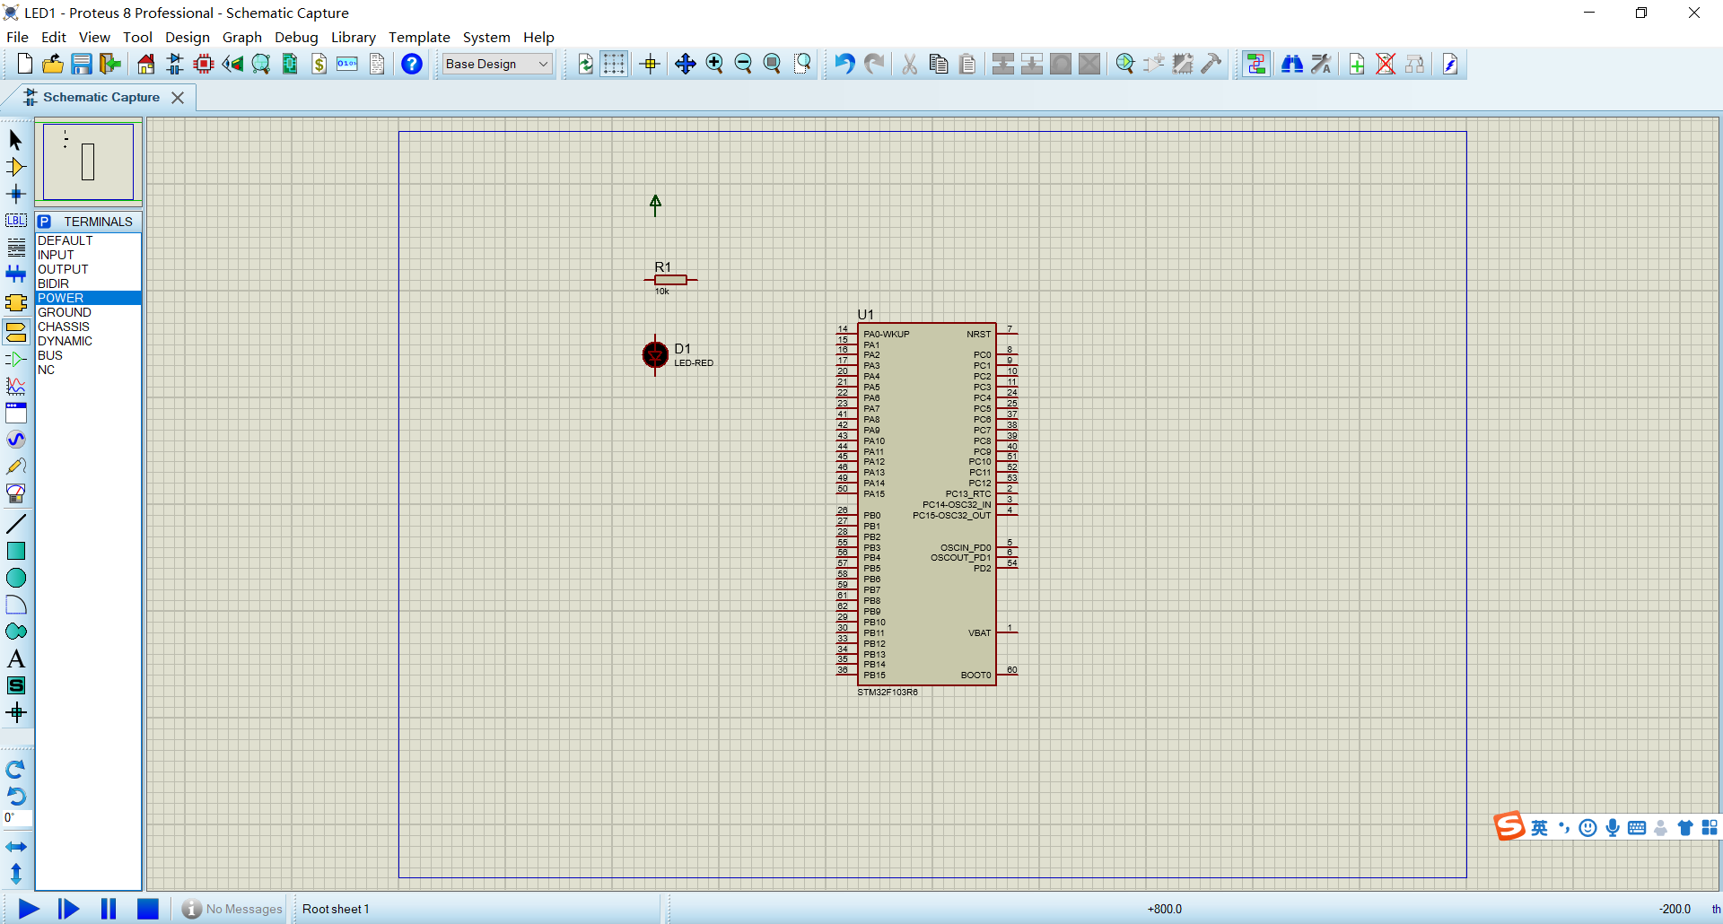This screenshot has height=924, width=1723.
Task: Click the overview preview thumbnail
Action: tap(88, 161)
